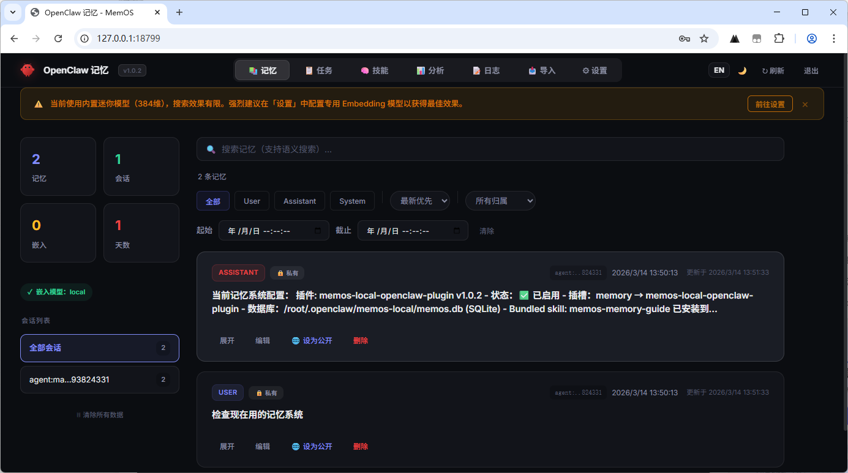
Task: Expand the ASSISTANT memory with 展开
Action: tap(227, 341)
